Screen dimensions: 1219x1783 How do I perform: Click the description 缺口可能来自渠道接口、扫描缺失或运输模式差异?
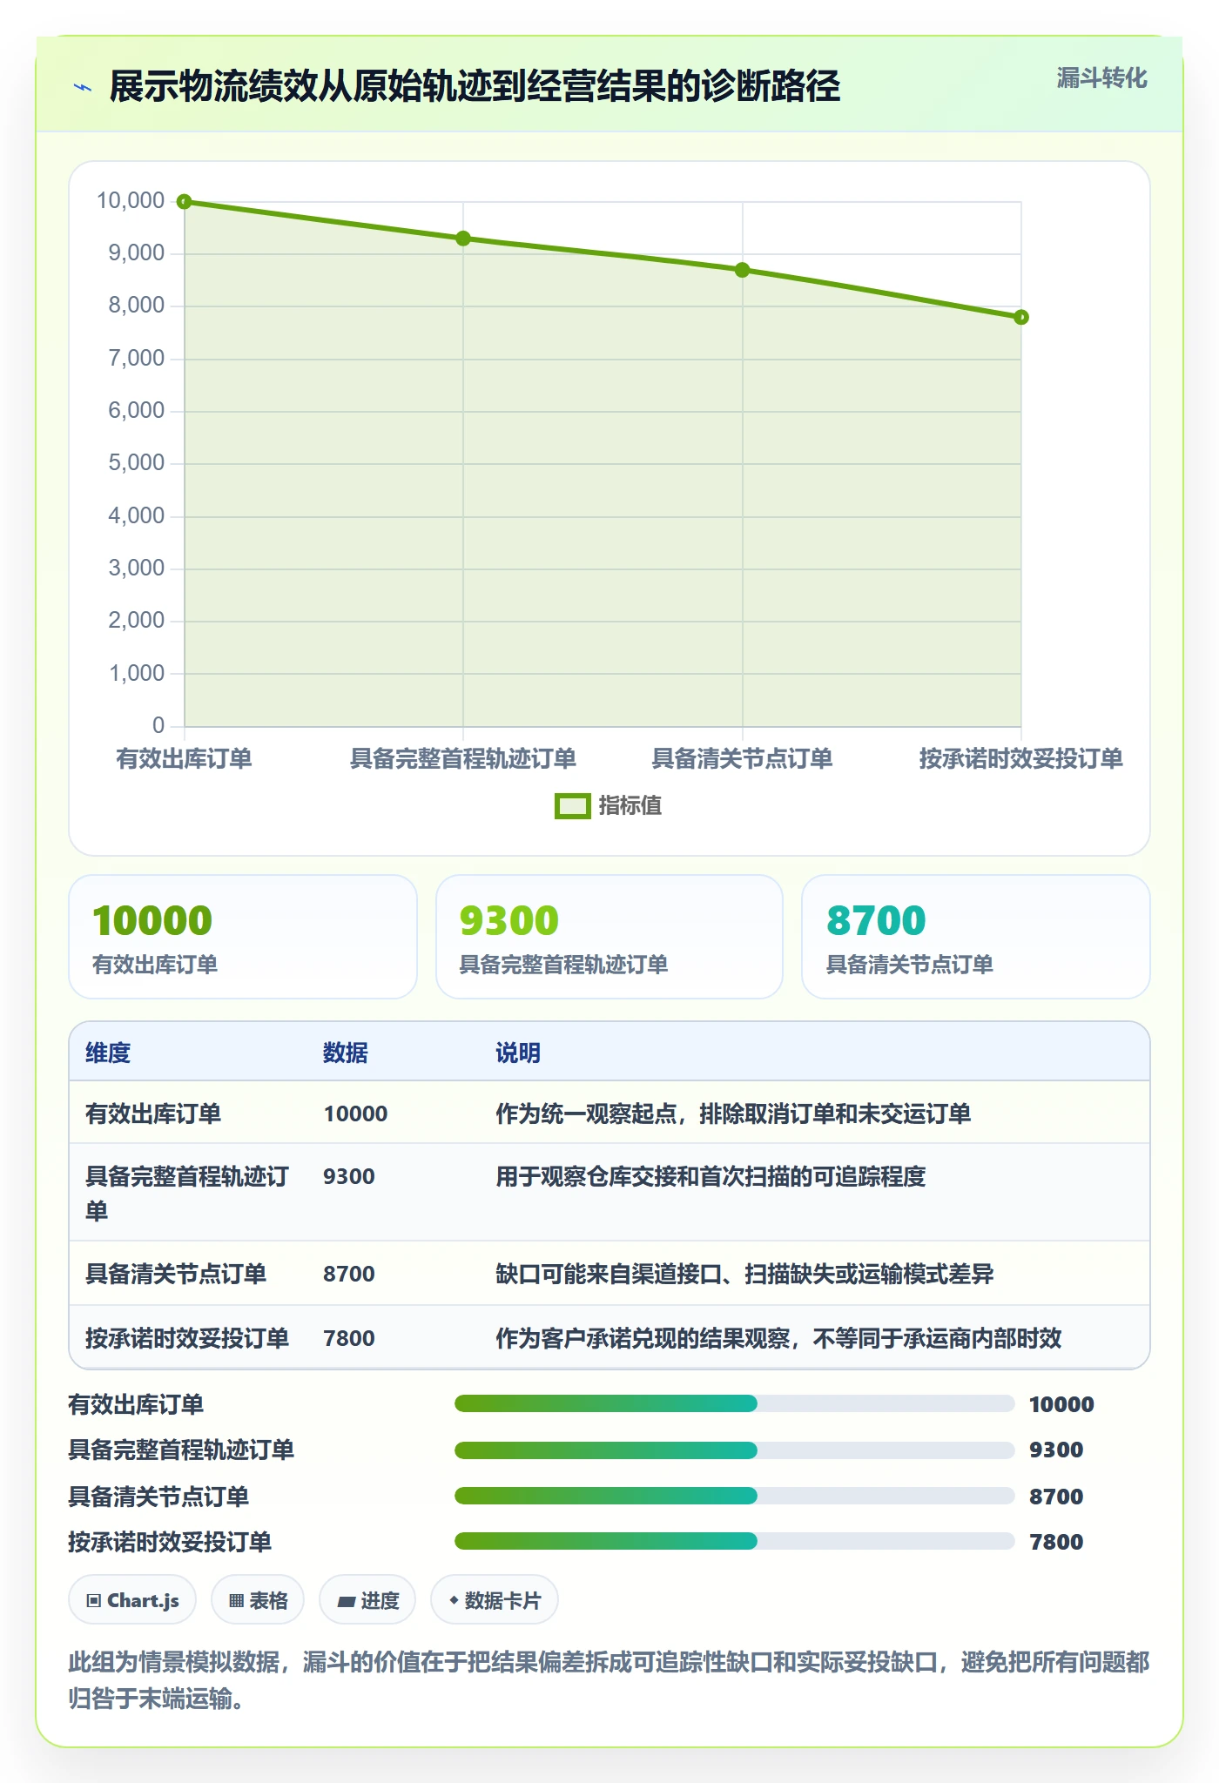[x=744, y=1274]
